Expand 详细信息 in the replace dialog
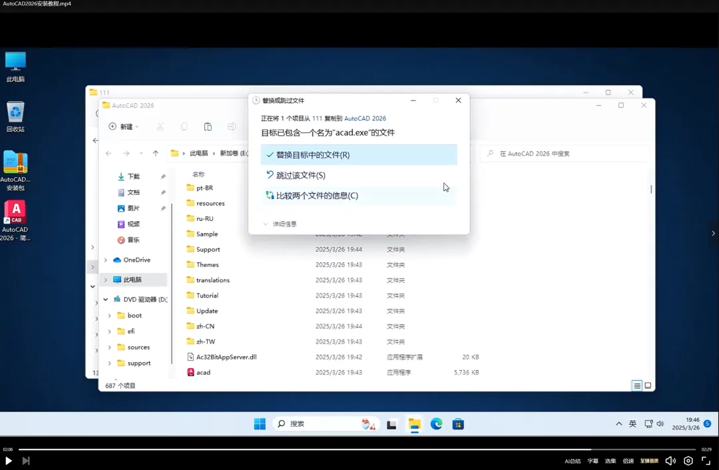Image resolution: width=719 pixels, height=470 pixels. click(280, 224)
